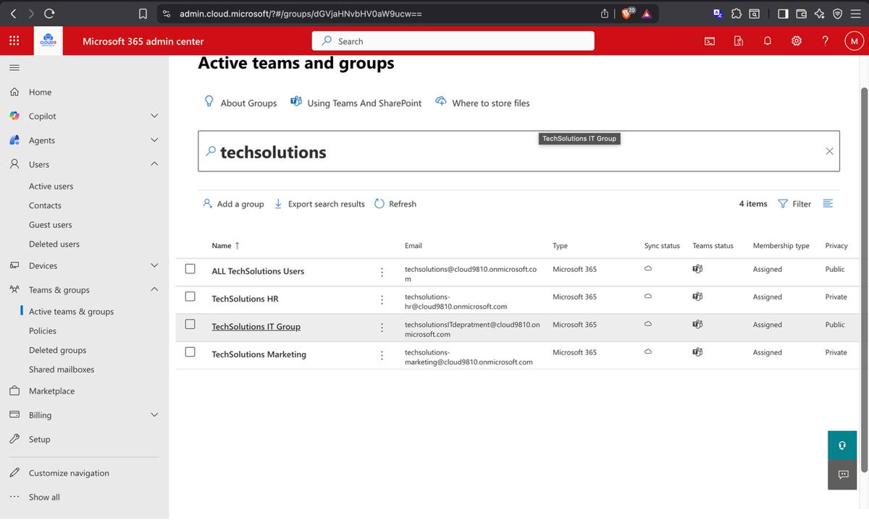Click Teams status icon for TechSolutions HR

coord(697,297)
